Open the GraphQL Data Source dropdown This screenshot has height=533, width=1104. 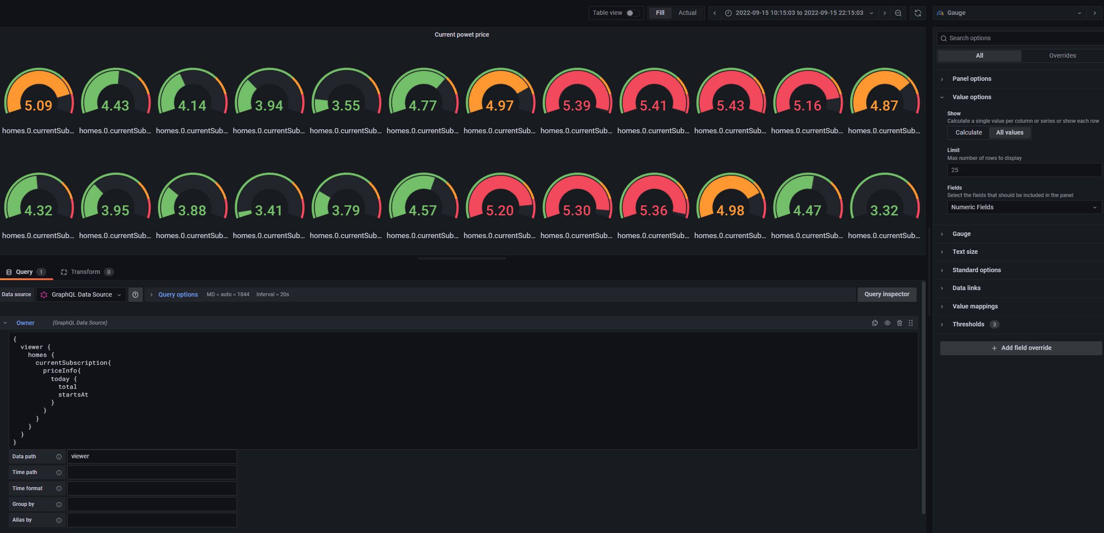coord(82,294)
